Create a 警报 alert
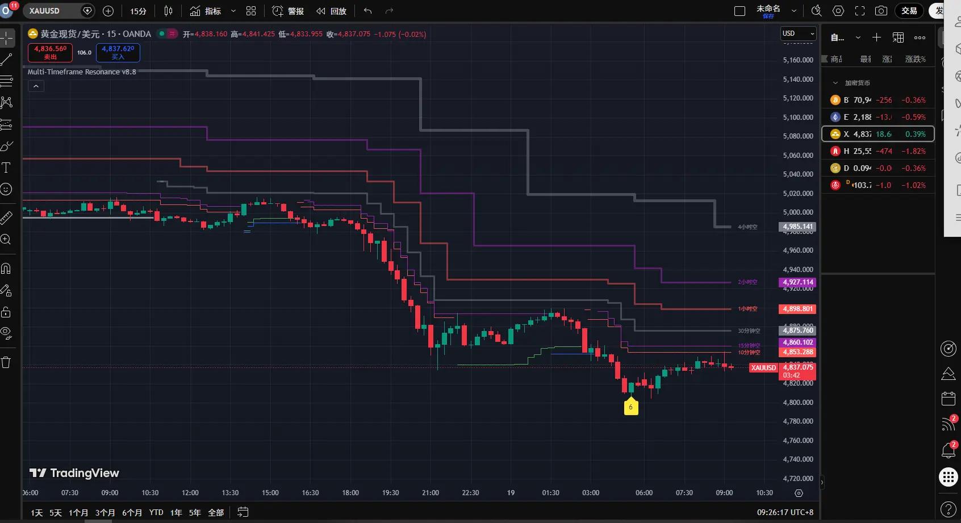961x523 pixels. (x=288, y=11)
